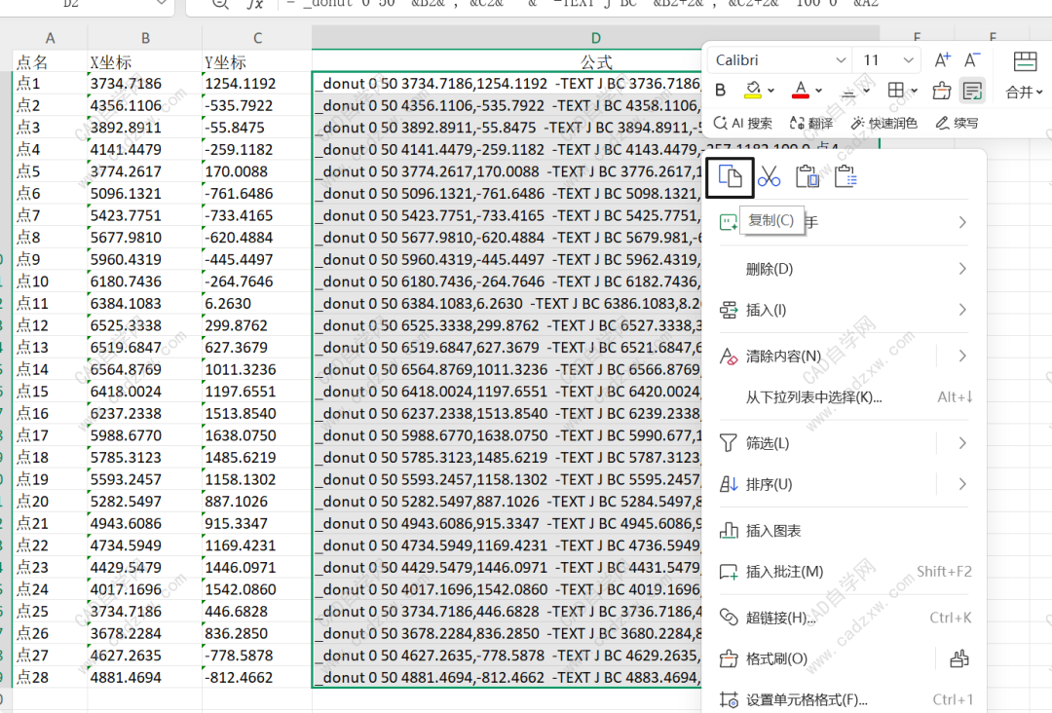Click cell -535.7922
Screen dimensions: 1052x713
(257, 106)
